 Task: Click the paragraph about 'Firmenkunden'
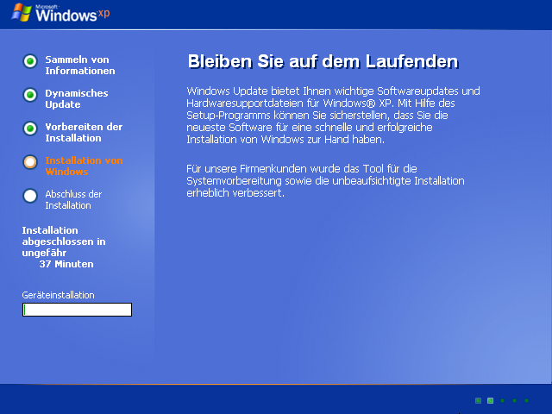(x=325, y=181)
